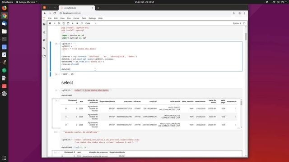Open the cell tools wrench icon
289x162 pixels.
click(x=44, y=48)
